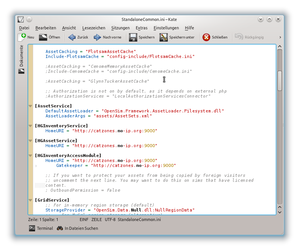Collapse the [AssetService] section fold marker
This screenshot has height=250, width=299.
click(x=31, y=106)
